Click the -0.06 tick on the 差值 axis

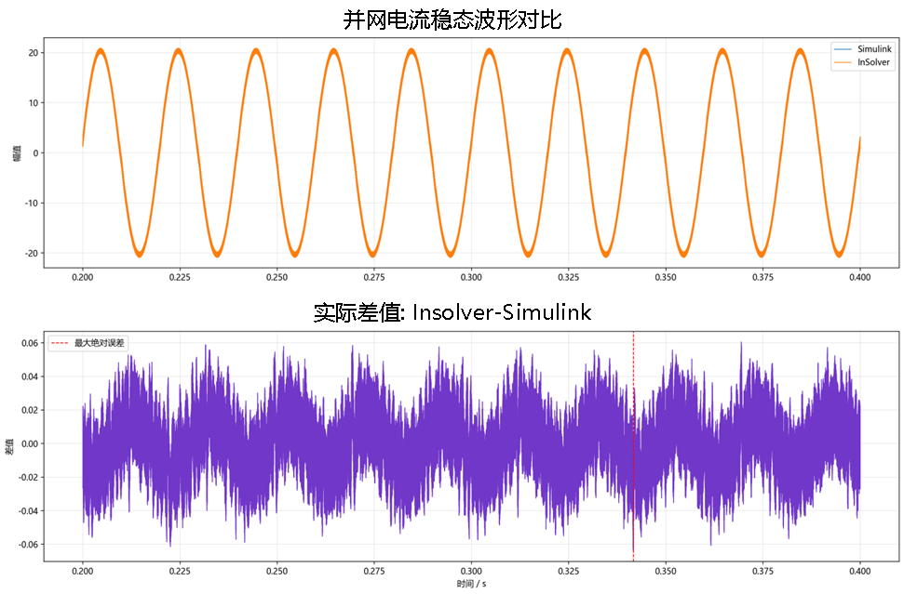click(x=28, y=545)
